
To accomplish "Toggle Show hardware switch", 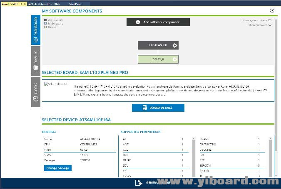I will click(x=270, y=25).
